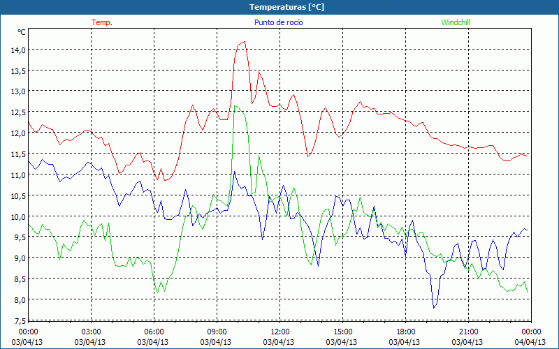The image size is (559, 349).
Task: Click the '21:00' time label
Action: tap(468, 332)
